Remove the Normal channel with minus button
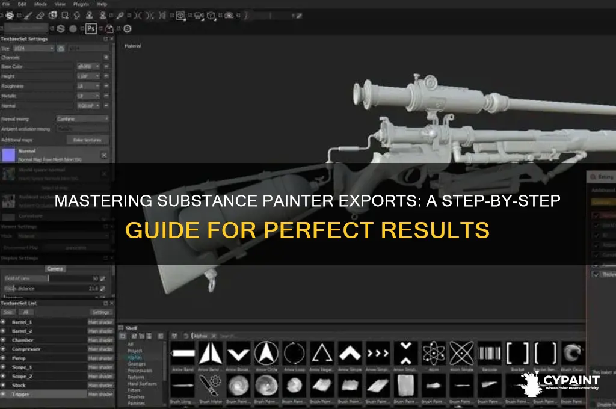The width and height of the screenshot is (616, 409). click(106, 106)
